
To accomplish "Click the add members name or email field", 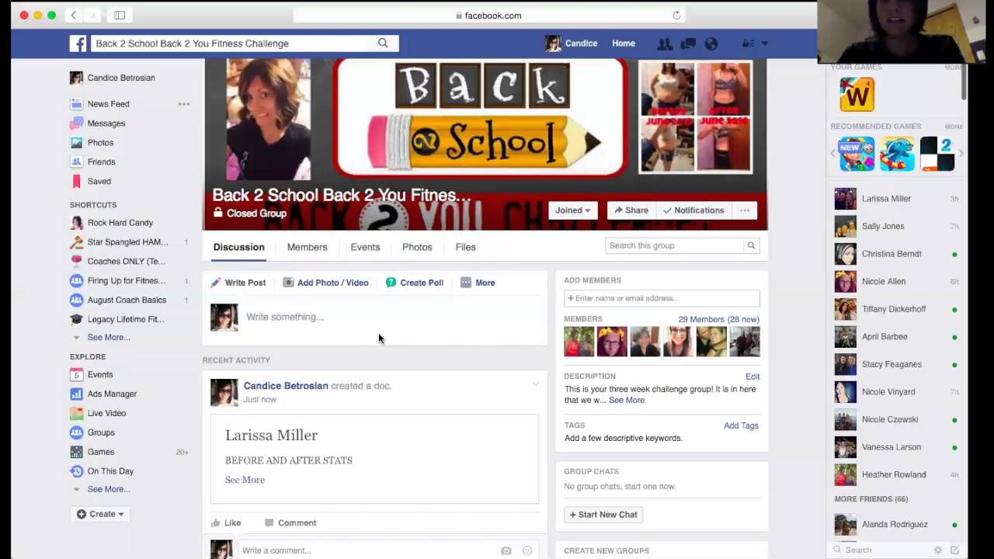I will pos(662,298).
